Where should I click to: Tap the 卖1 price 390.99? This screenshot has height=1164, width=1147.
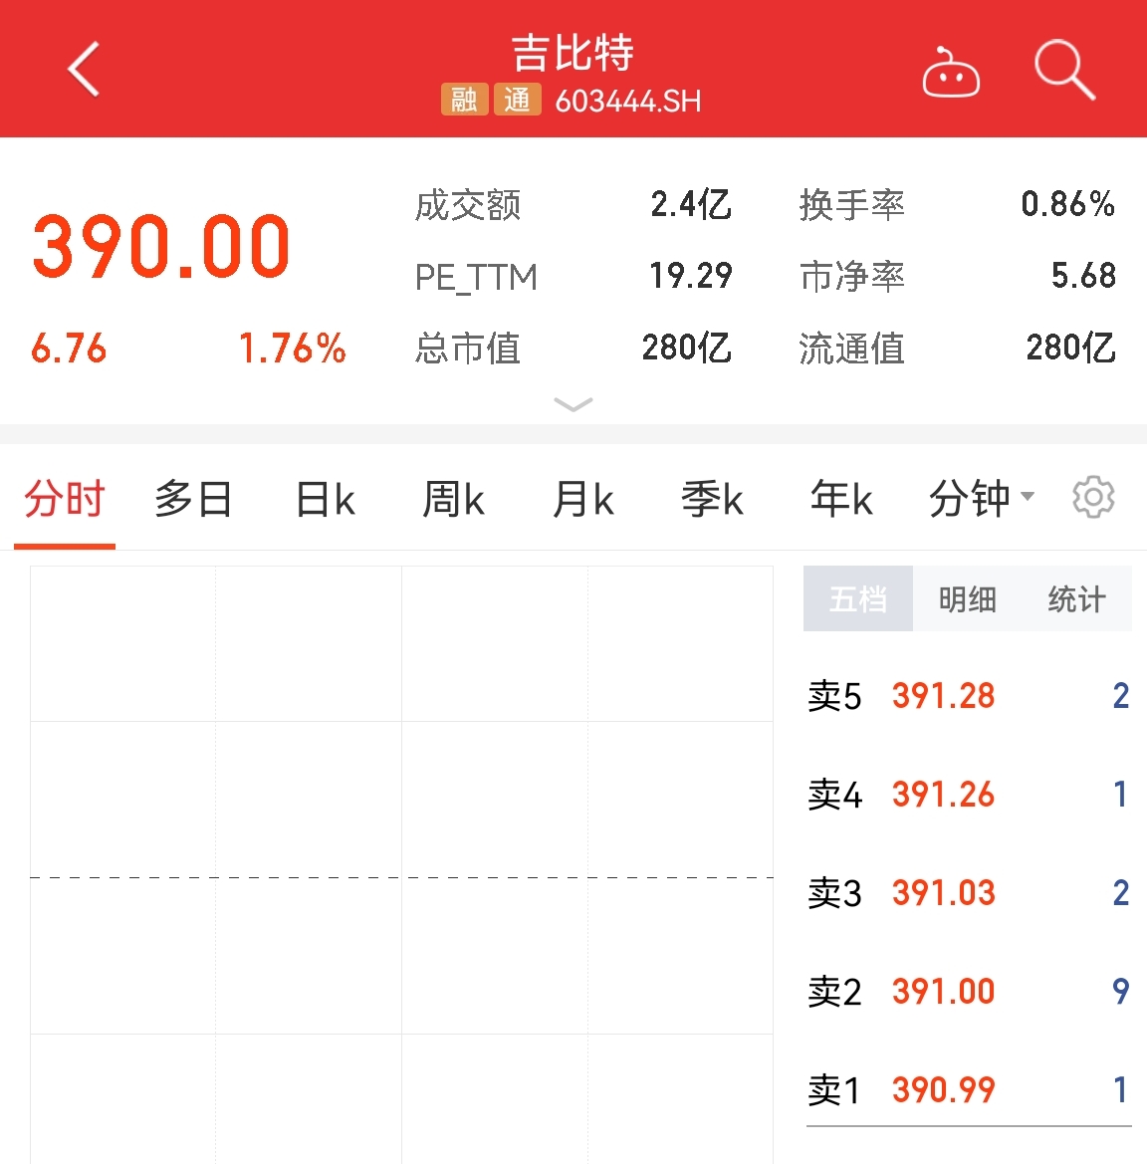click(x=943, y=1090)
